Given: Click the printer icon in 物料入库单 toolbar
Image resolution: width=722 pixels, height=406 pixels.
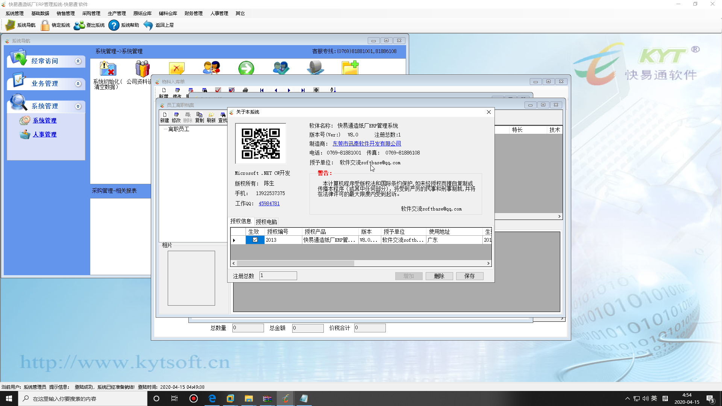Looking at the screenshot, I should (245, 90).
